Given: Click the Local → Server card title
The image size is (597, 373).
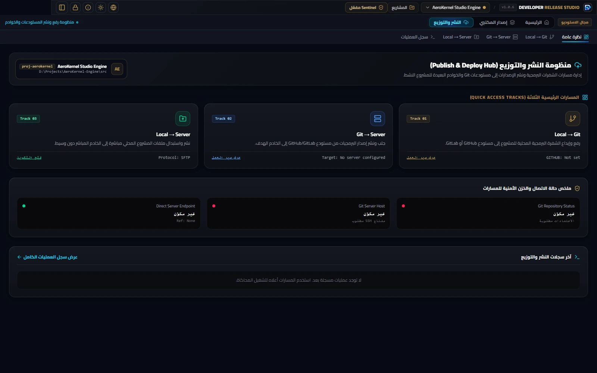Looking at the screenshot, I should (x=173, y=135).
